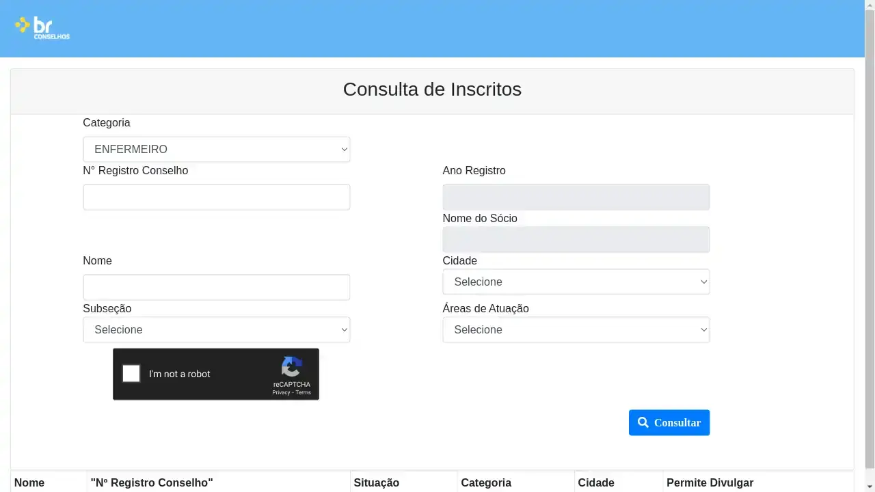Check the "I'm not a robot" box

131,374
